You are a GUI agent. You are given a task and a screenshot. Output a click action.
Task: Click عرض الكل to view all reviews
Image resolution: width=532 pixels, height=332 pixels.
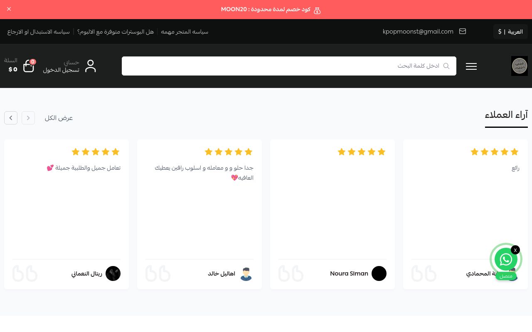[x=59, y=118]
